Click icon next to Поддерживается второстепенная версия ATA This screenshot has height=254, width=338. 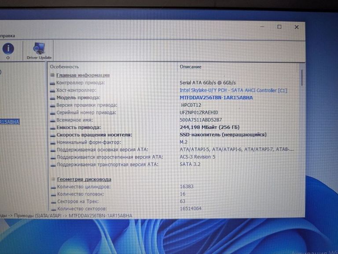pos(53,158)
